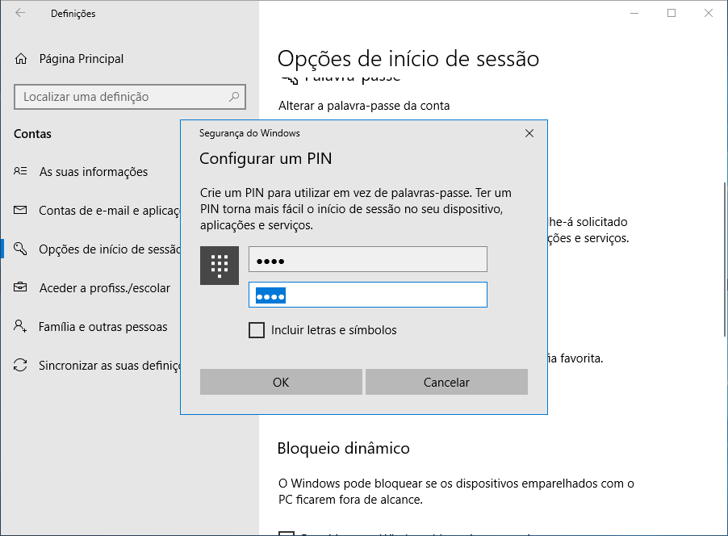Click the Localizar uma definição search box

121,97
